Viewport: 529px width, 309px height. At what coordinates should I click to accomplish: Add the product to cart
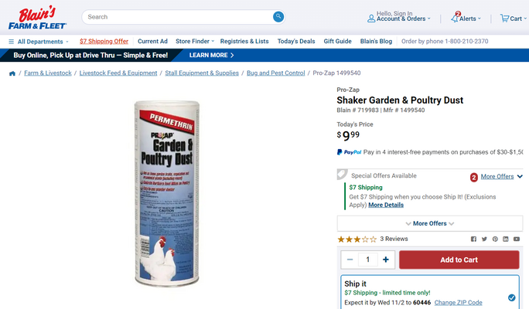[459, 260]
